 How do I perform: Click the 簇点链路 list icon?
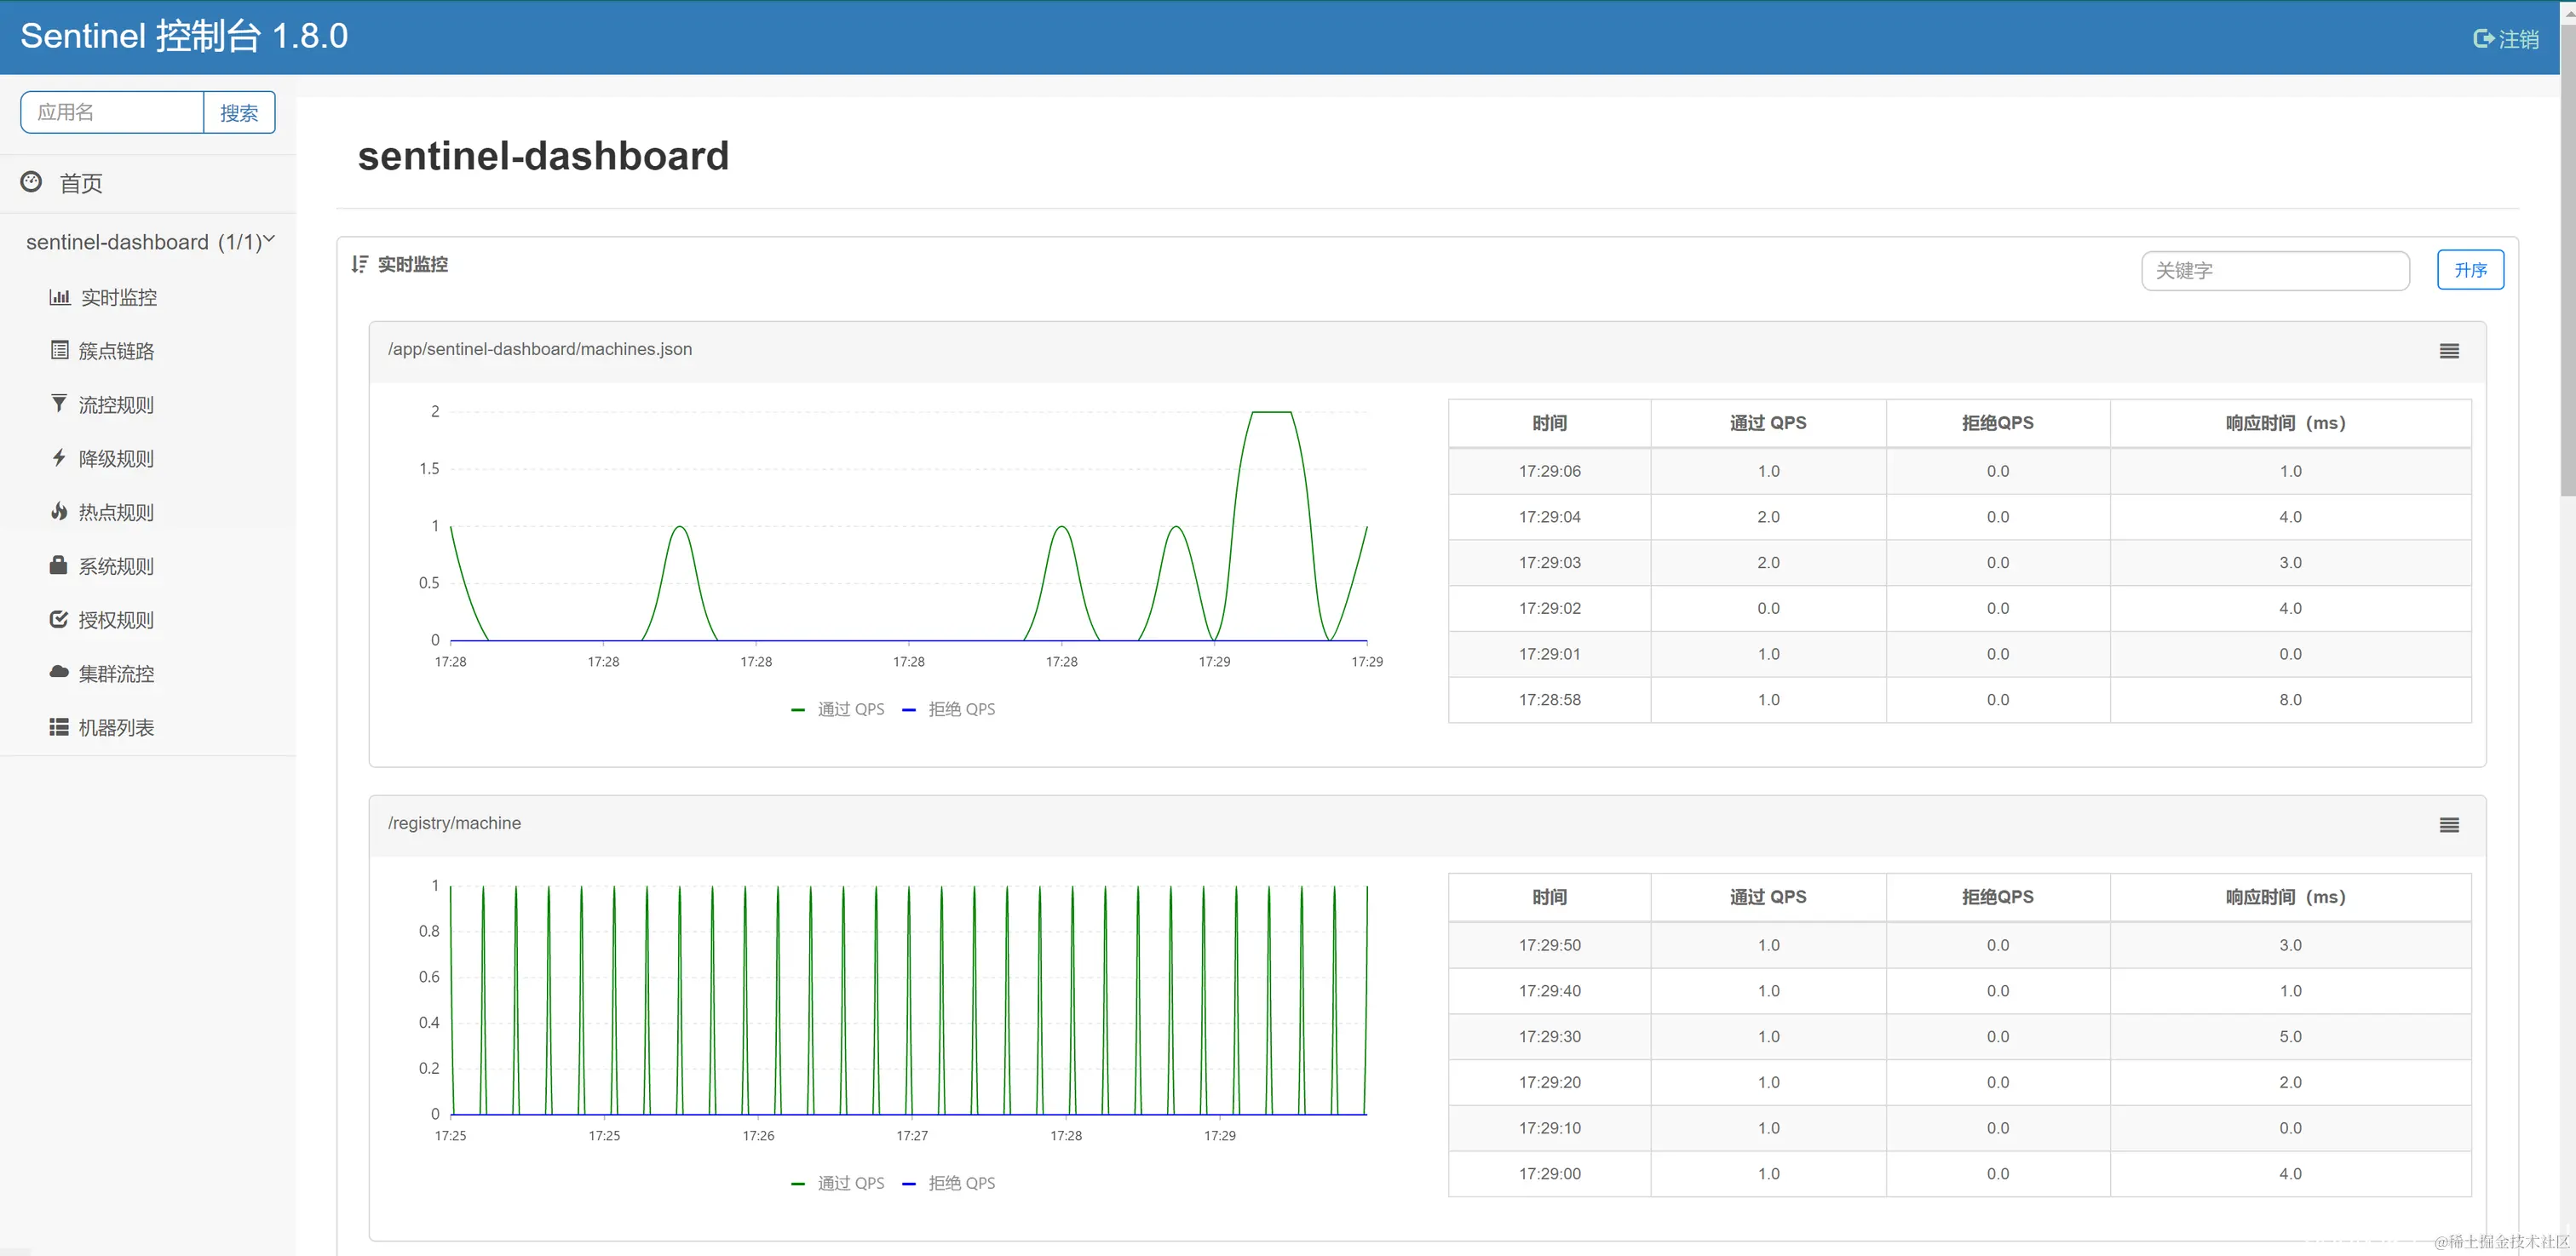[x=60, y=350]
